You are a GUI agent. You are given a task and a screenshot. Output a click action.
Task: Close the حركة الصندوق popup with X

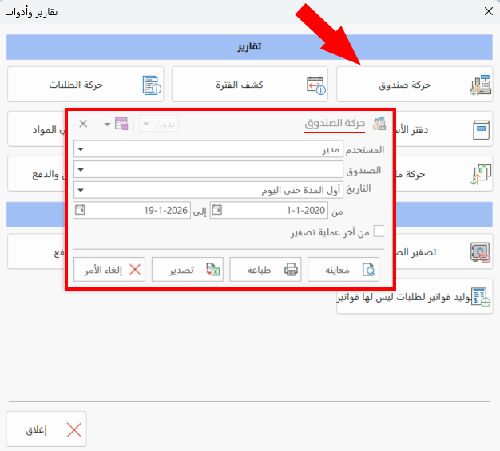pos(83,124)
